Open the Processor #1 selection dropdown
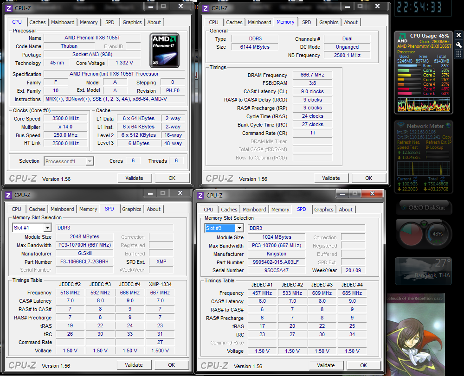Image resolution: width=464 pixels, height=376 pixels. tap(90, 161)
